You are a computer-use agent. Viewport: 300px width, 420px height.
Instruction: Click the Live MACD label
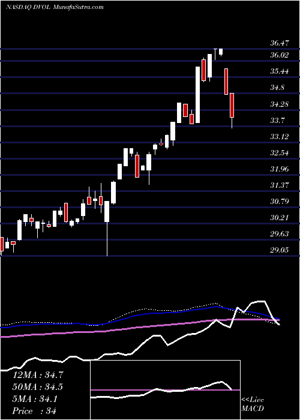pyautogui.click(x=253, y=404)
